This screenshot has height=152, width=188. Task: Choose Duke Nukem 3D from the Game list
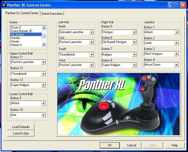[26, 31]
